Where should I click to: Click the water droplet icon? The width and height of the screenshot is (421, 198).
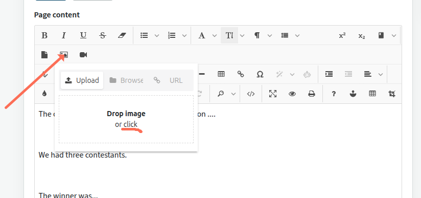[x=44, y=94]
